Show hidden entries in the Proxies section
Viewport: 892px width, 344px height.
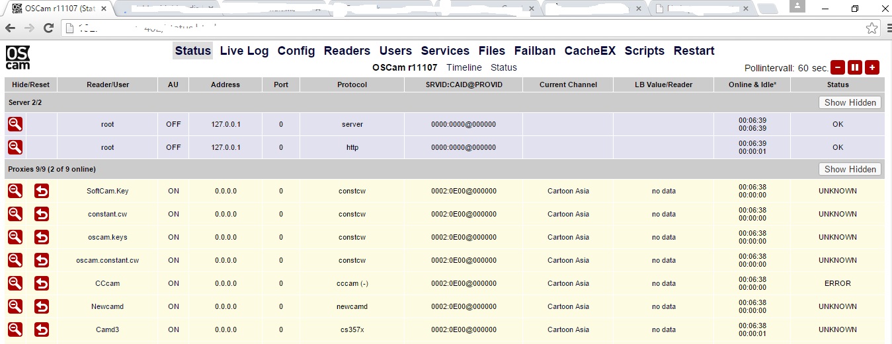pyautogui.click(x=850, y=169)
